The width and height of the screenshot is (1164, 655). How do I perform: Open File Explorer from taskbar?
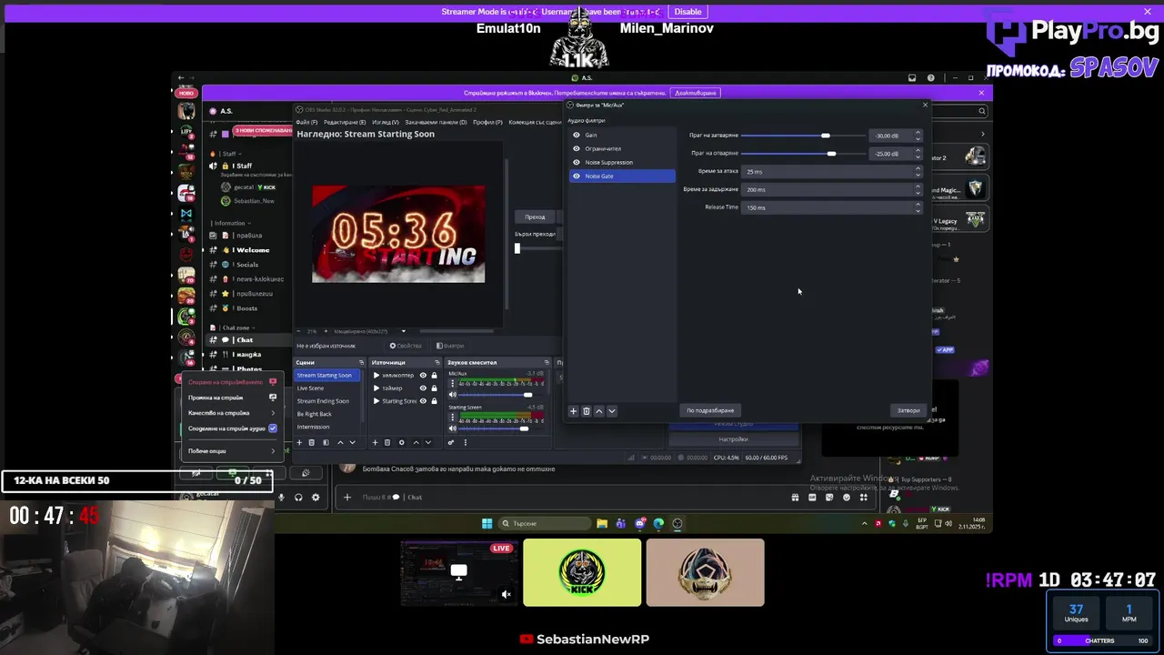(x=602, y=523)
